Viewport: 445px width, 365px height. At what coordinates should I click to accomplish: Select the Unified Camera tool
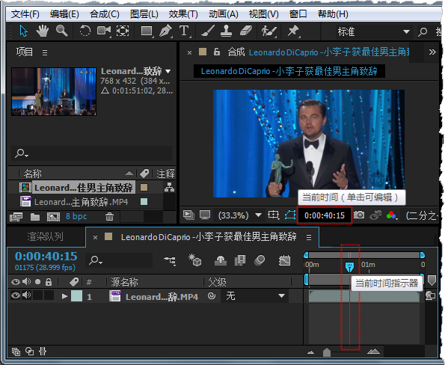click(104, 31)
